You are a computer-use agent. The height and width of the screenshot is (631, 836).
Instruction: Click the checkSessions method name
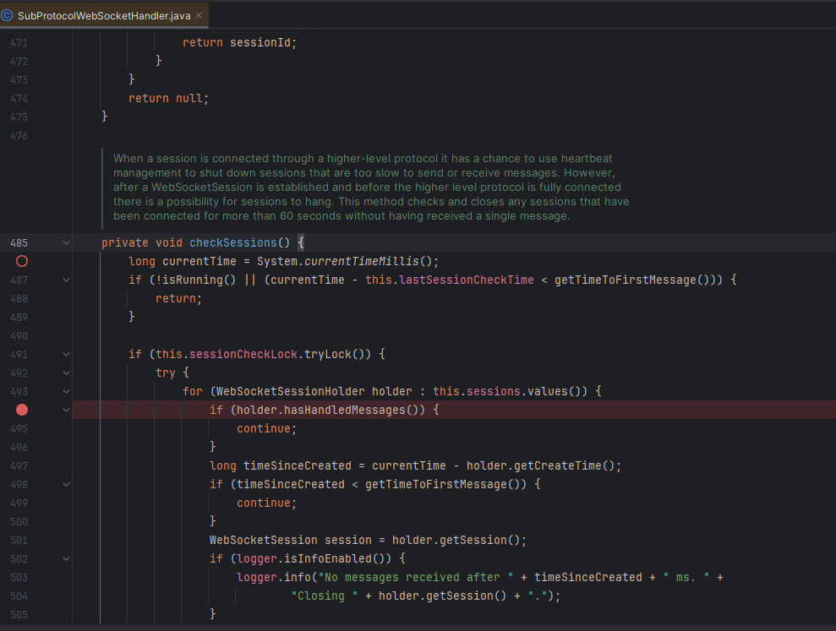click(x=233, y=242)
